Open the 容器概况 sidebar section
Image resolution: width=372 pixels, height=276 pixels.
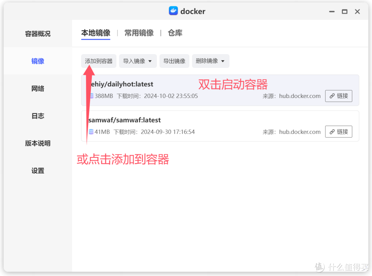[x=38, y=33]
